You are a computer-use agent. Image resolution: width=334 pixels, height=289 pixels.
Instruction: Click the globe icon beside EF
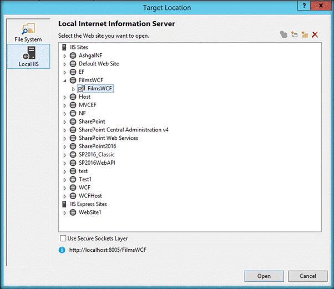(73, 72)
